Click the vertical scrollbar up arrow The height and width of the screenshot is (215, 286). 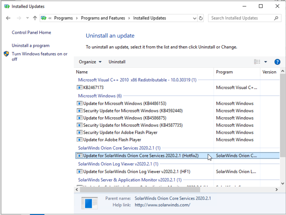(283, 71)
